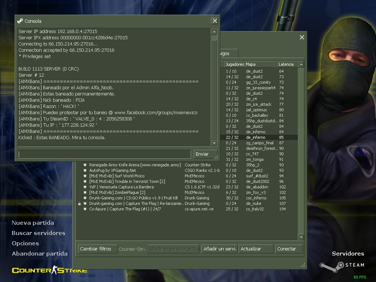
Task: Click the cs_backalley map row
Action: 259,115
